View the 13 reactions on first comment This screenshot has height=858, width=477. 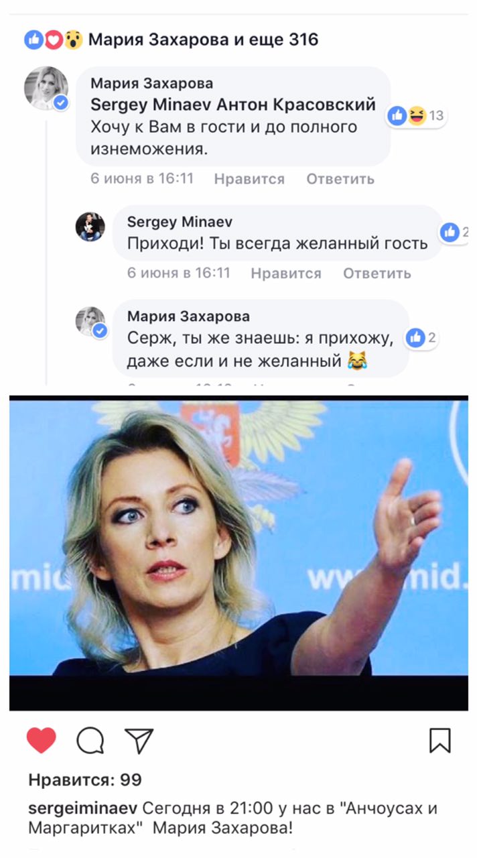pos(416,116)
